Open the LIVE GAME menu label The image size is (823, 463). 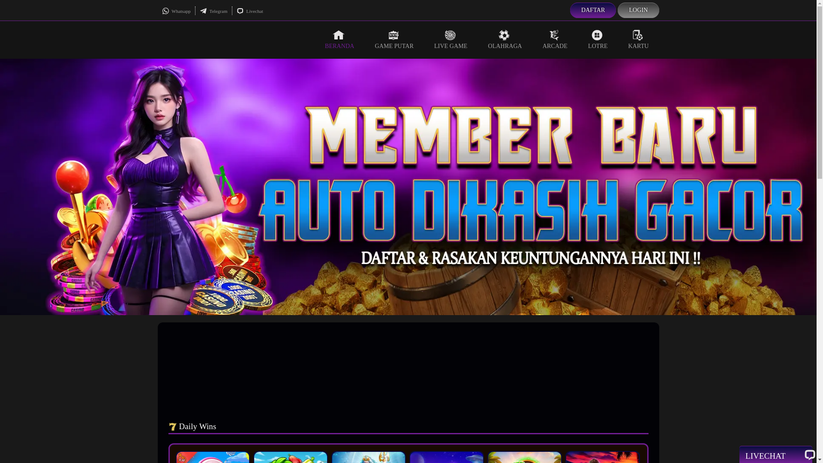[x=451, y=46]
